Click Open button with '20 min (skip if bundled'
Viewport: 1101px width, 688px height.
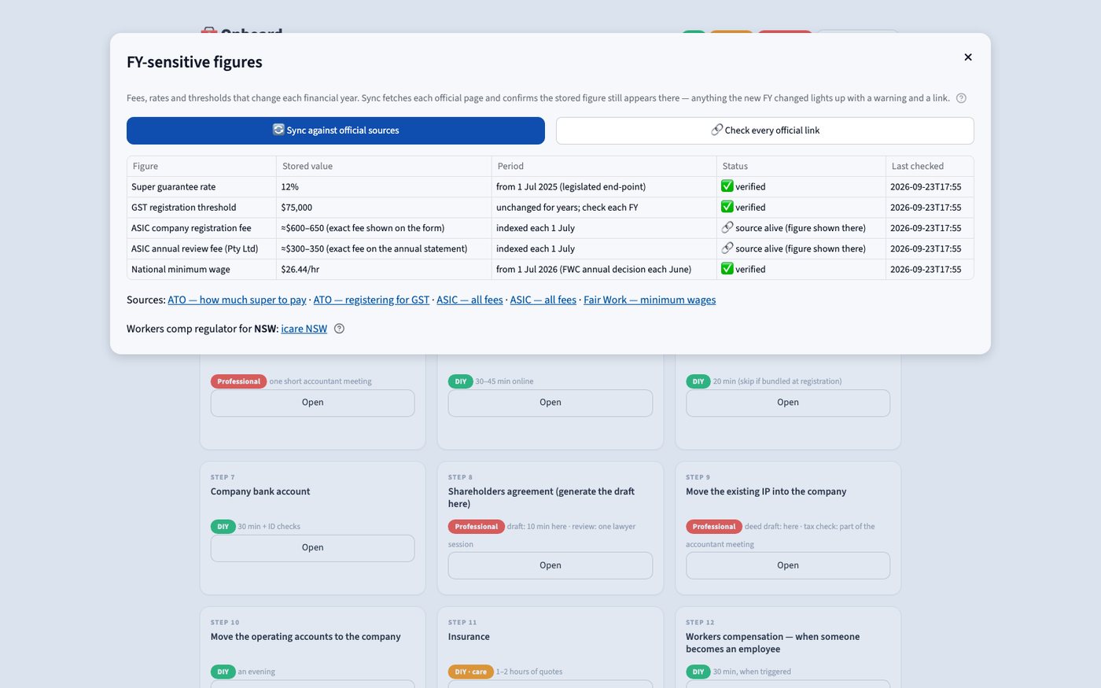[788, 403]
